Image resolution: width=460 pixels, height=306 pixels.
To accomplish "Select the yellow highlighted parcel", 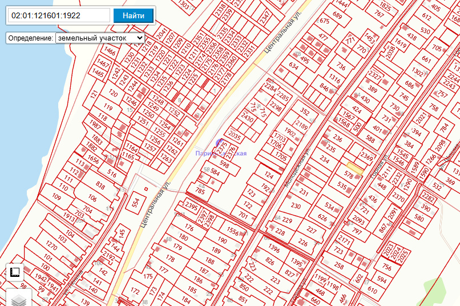I will point(356,168).
